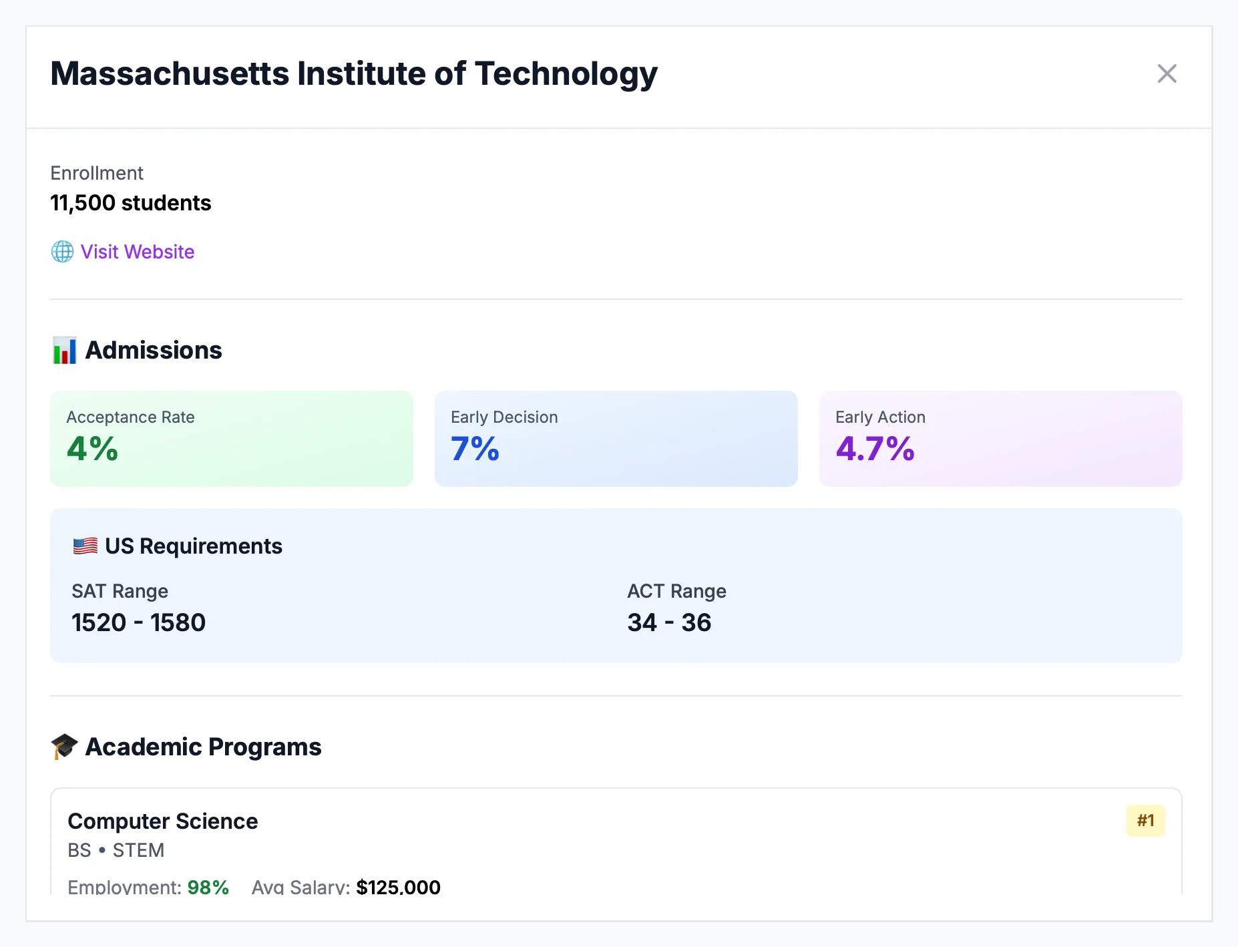Select the US flag icon in requirements

85,546
